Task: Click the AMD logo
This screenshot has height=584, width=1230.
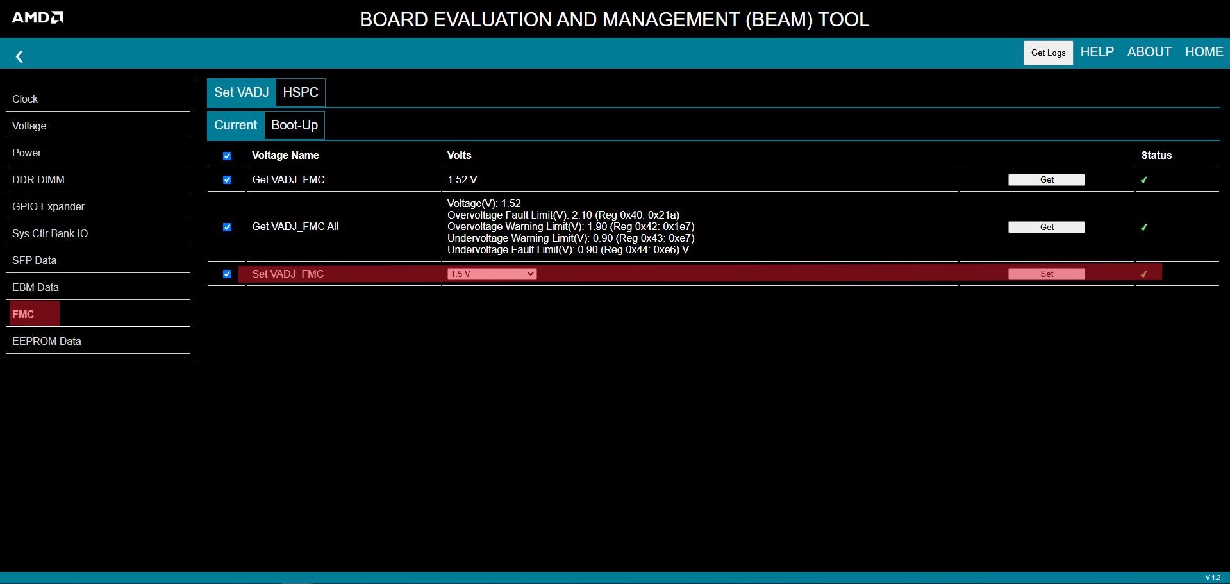Action: click(x=38, y=17)
